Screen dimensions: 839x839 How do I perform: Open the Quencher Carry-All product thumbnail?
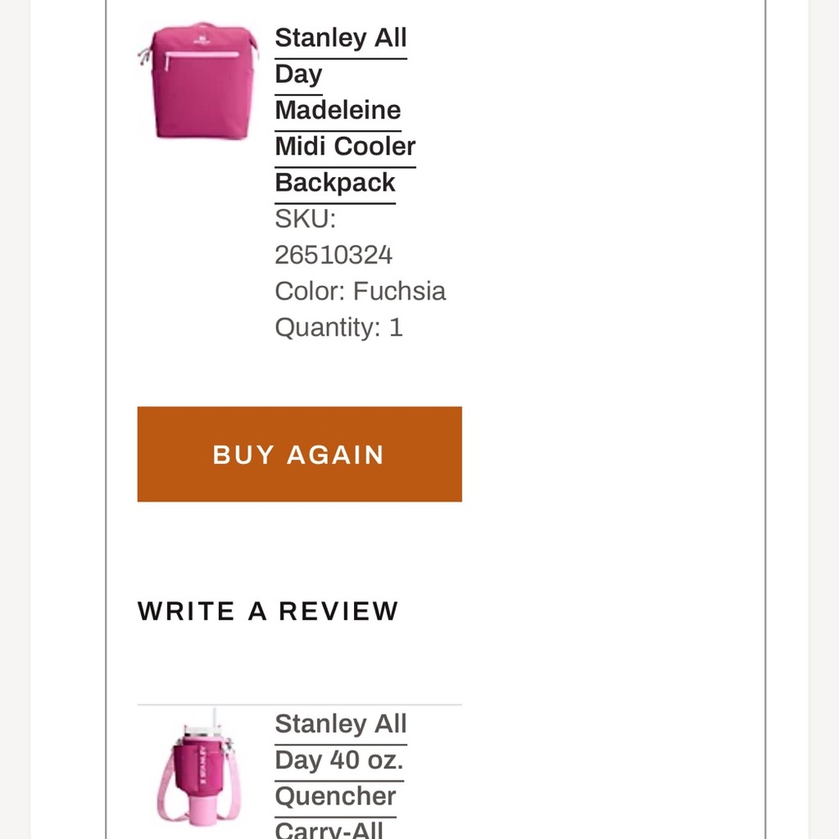[198, 769]
